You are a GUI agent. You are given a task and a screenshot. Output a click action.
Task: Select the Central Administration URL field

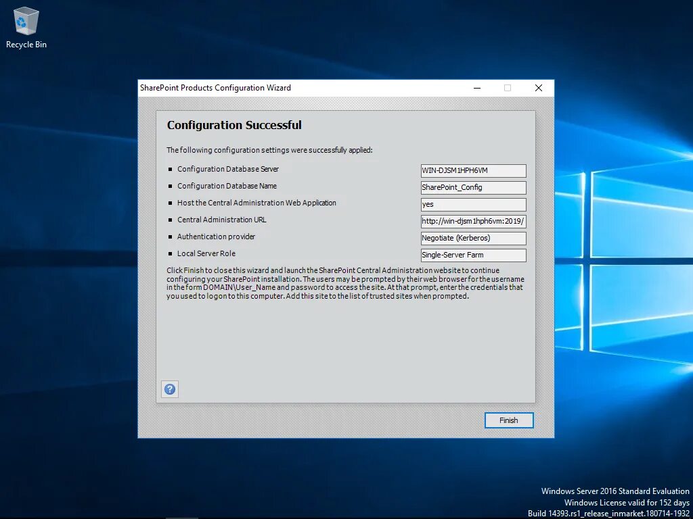[473, 221]
